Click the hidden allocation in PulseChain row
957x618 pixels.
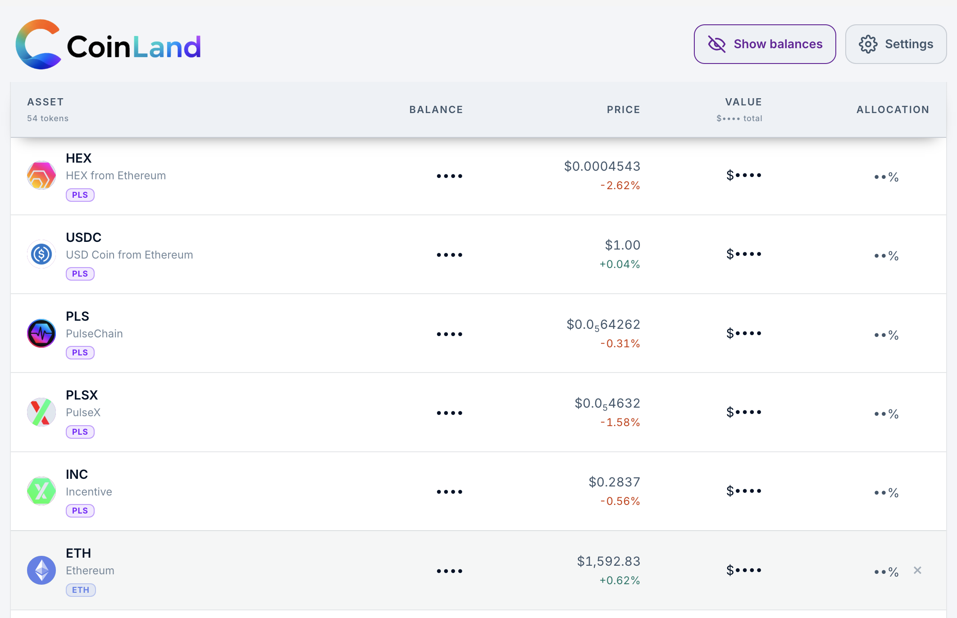point(886,335)
